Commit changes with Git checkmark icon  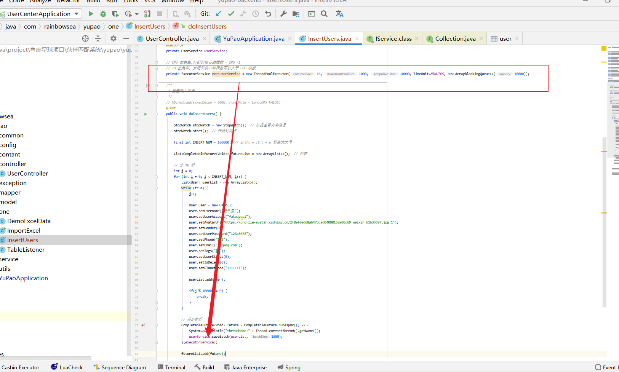[x=231, y=14]
